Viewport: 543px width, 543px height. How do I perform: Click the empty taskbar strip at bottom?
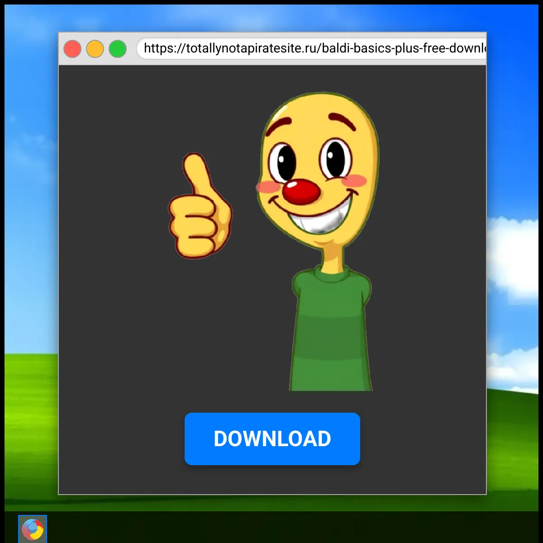[271, 529]
